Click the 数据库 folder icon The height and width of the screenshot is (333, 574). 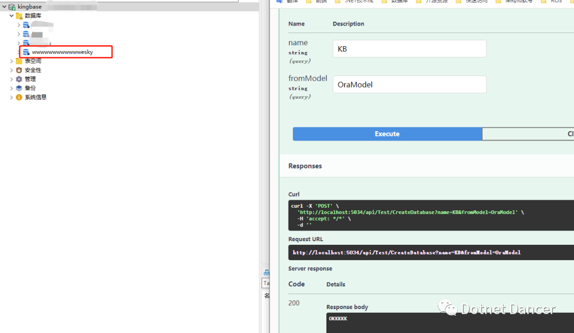(19, 16)
